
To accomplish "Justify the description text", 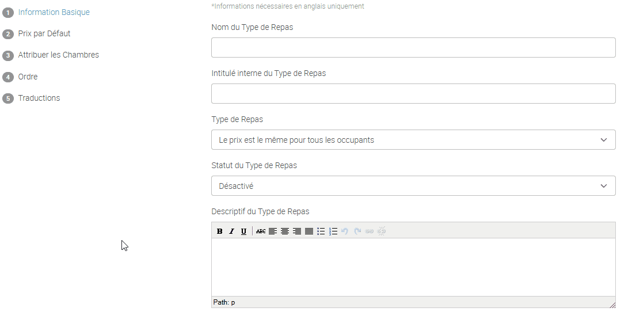I will (x=309, y=231).
